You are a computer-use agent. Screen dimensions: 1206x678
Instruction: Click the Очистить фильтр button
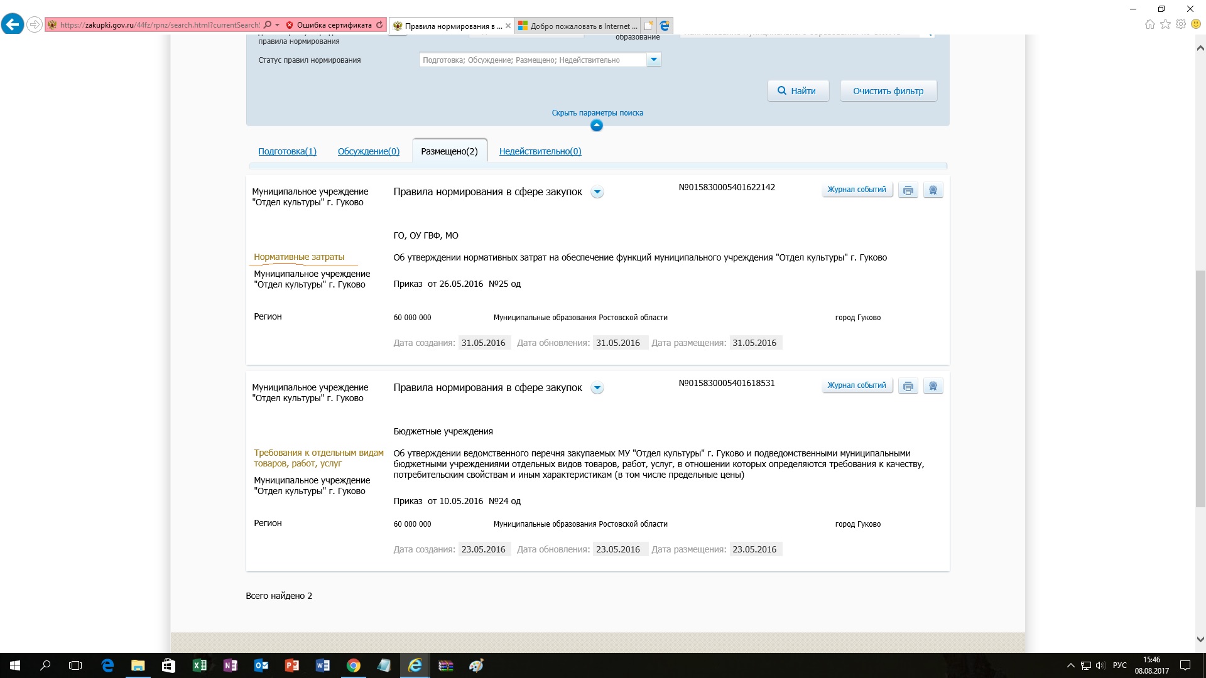[x=888, y=91]
